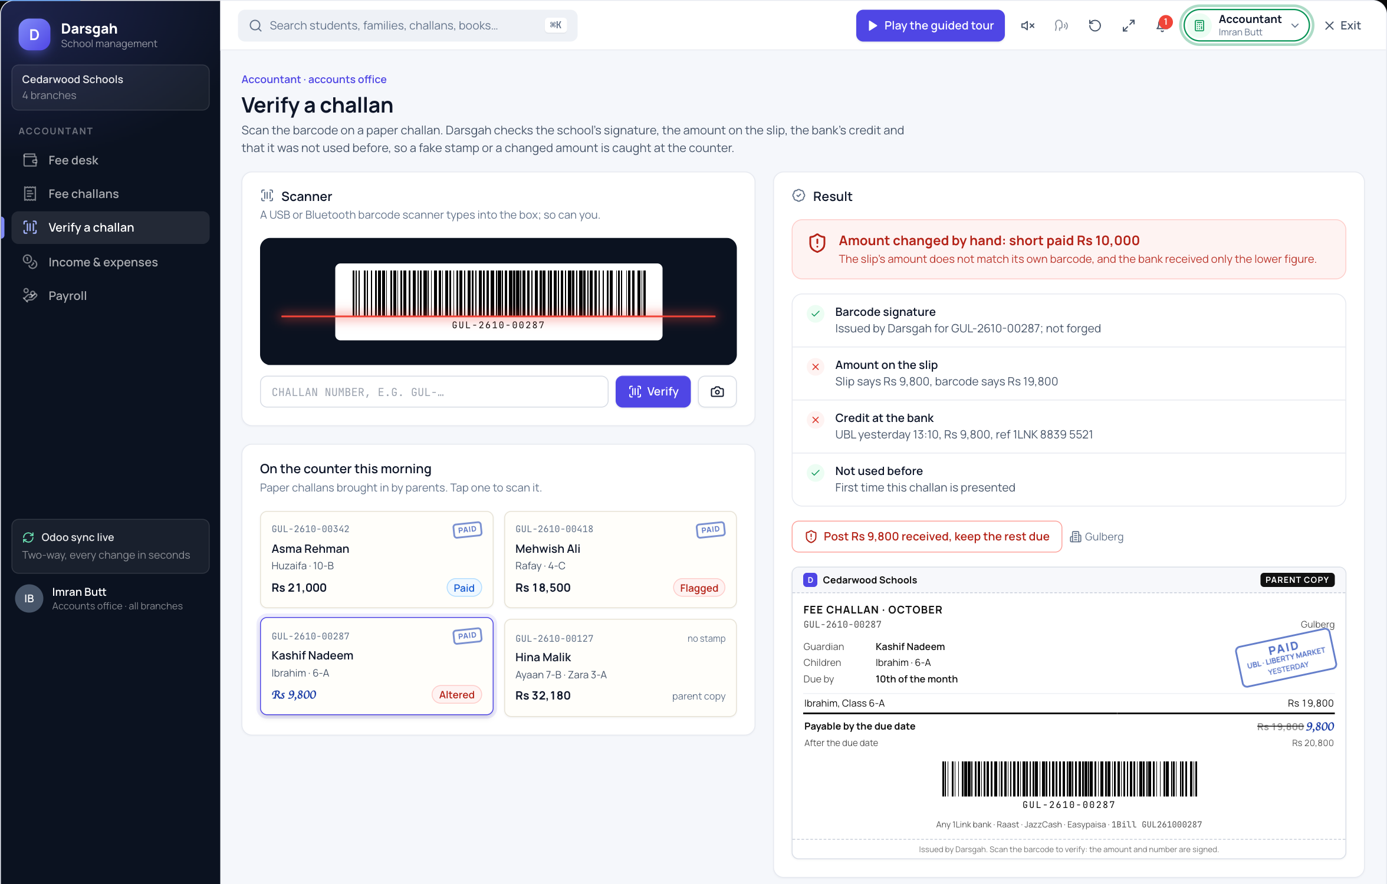Select Mehwish Ali flagged challan card
The height and width of the screenshot is (884, 1387).
(620, 559)
